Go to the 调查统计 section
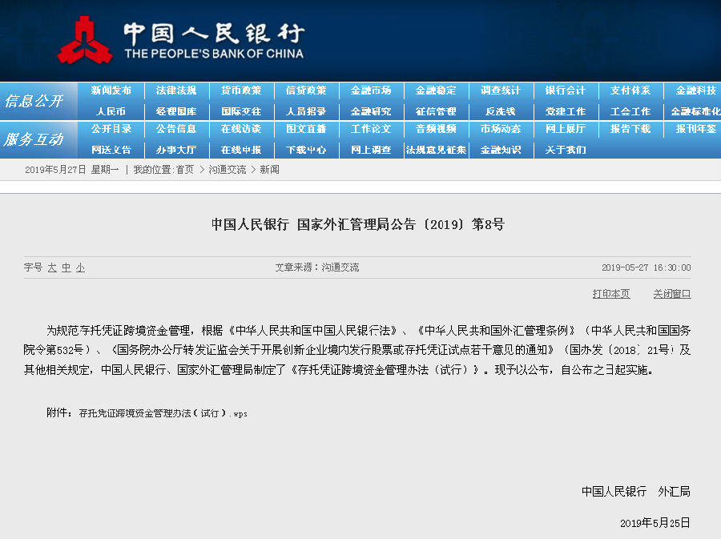721x539 pixels. (501, 91)
